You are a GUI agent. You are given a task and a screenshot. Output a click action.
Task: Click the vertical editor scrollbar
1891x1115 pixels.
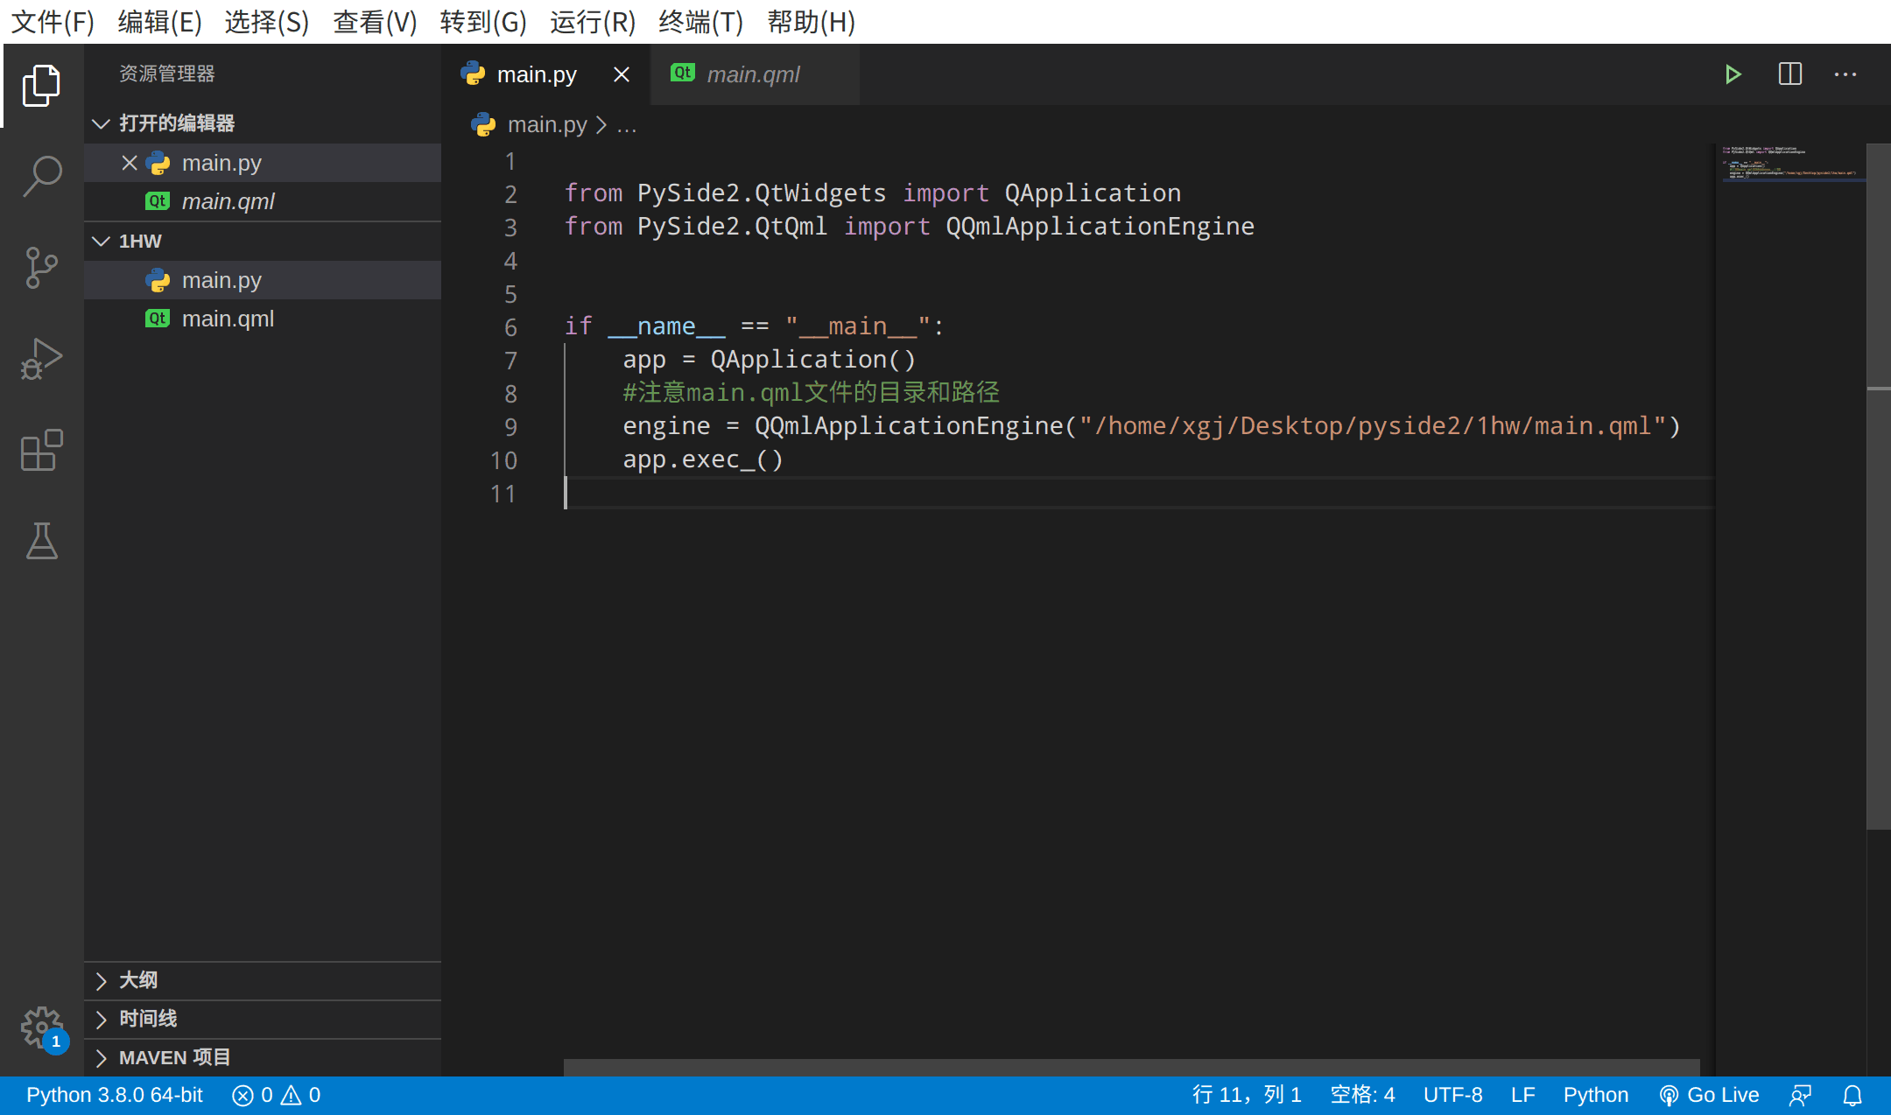point(1878,487)
